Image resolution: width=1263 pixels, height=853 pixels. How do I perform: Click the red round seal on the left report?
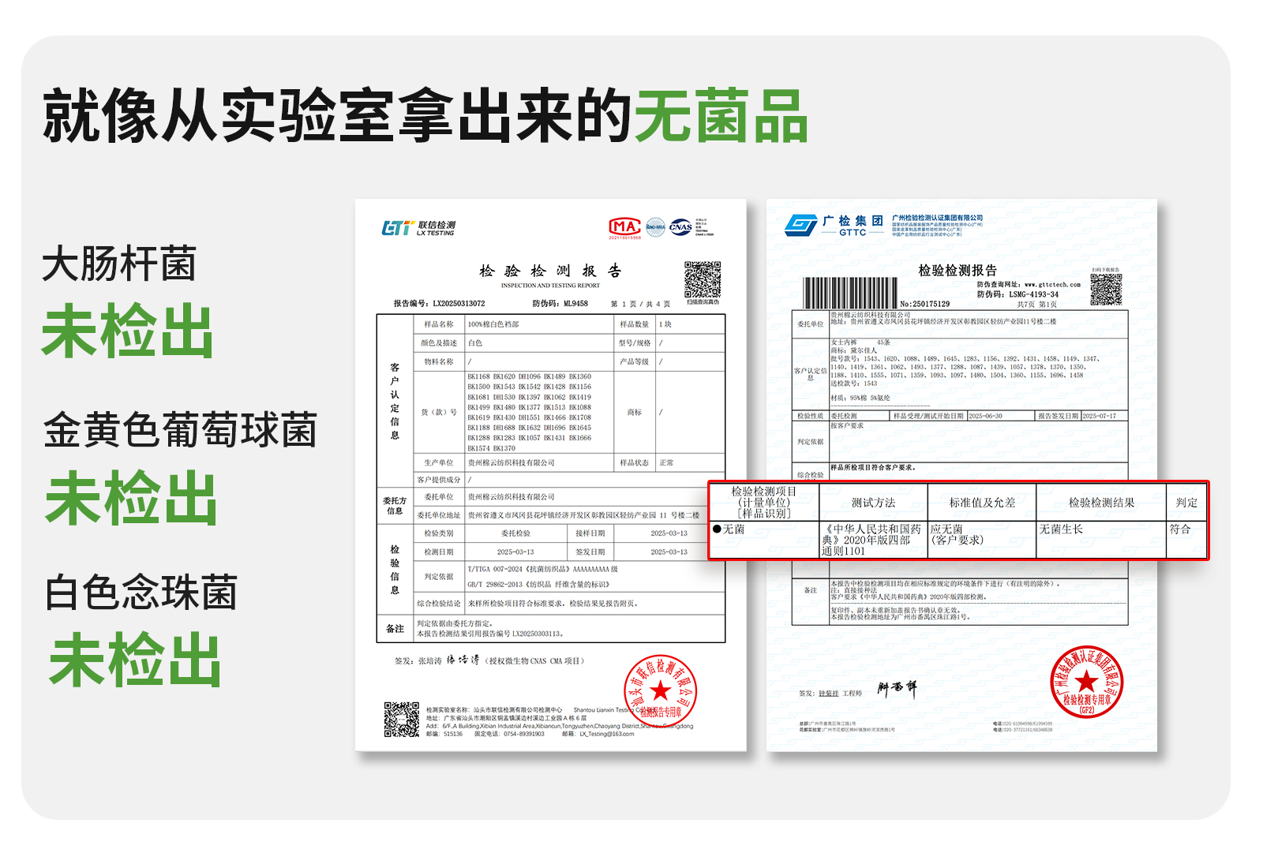click(661, 690)
